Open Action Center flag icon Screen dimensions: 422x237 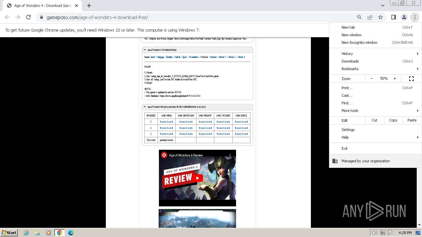point(391,233)
